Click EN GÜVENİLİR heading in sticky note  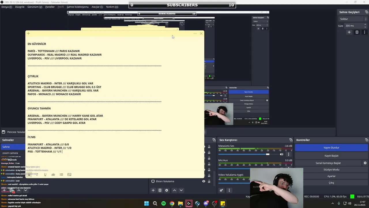pos(37,44)
